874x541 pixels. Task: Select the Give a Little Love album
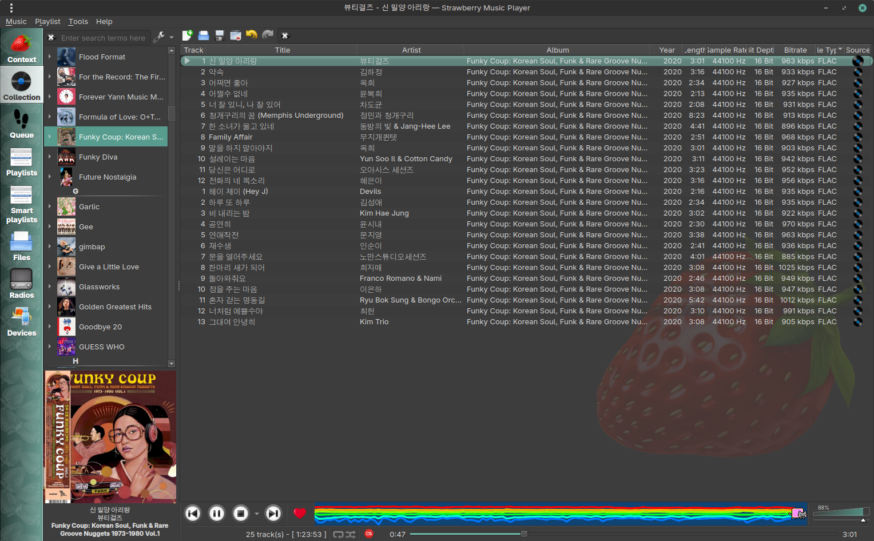pyautogui.click(x=109, y=266)
